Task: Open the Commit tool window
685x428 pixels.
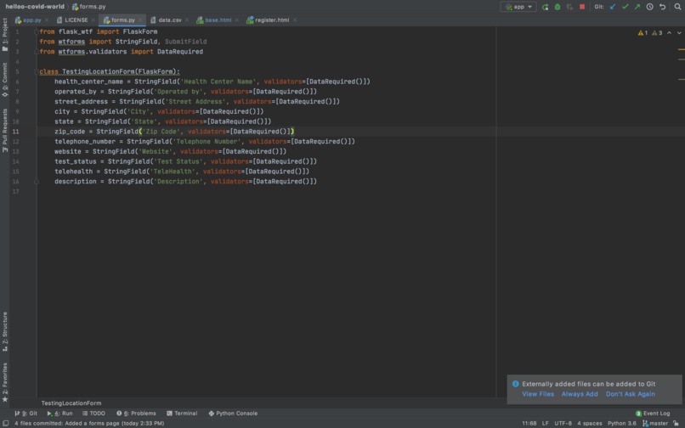Action: point(5,80)
